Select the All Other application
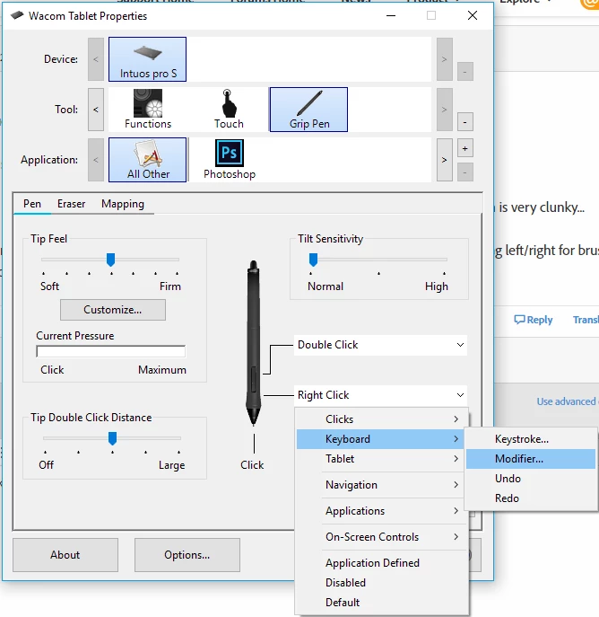 [147, 160]
